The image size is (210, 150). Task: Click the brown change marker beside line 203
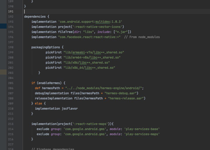pos(3,72)
